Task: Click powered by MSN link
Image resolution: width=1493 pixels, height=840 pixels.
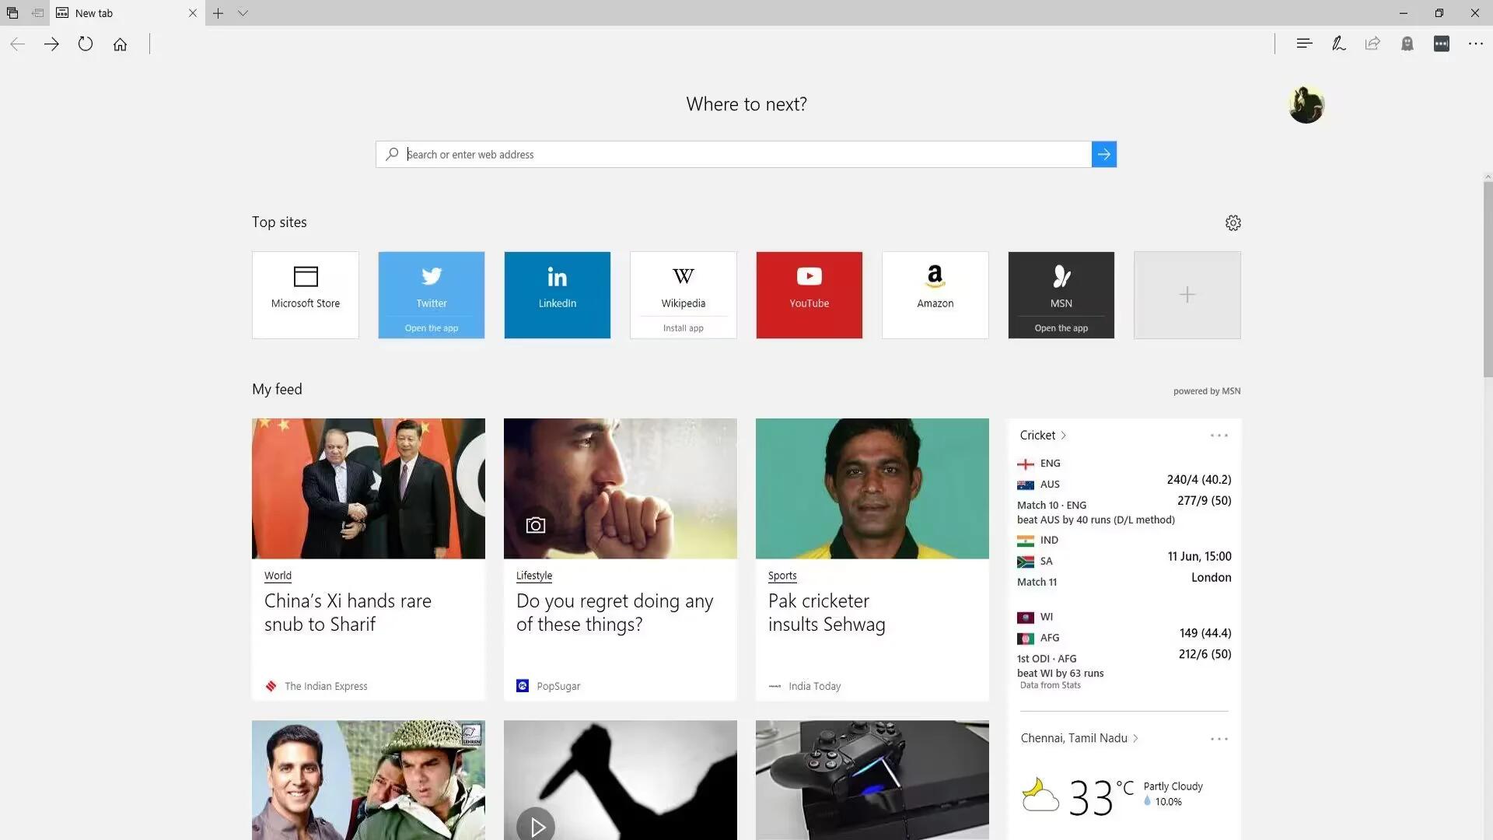Action: click(x=1207, y=391)
